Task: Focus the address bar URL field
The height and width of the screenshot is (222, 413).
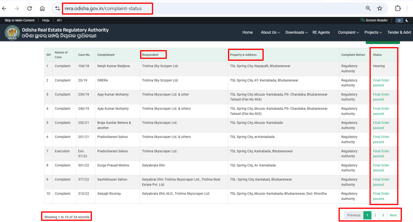Action: point(103,8)
